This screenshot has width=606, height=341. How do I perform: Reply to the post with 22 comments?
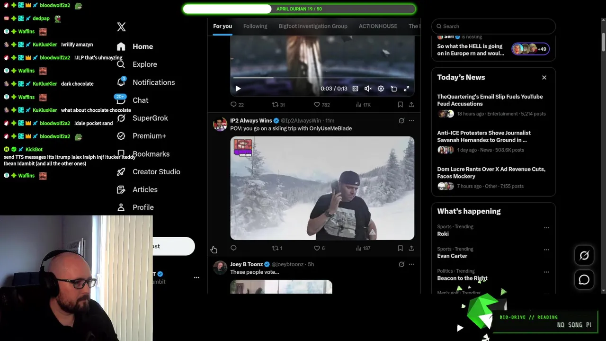pos(237,105)
